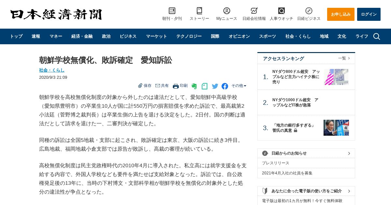Screen dimensions: 391x205
Task: Open 速報 navigation tab
Action: coord(36,36)
